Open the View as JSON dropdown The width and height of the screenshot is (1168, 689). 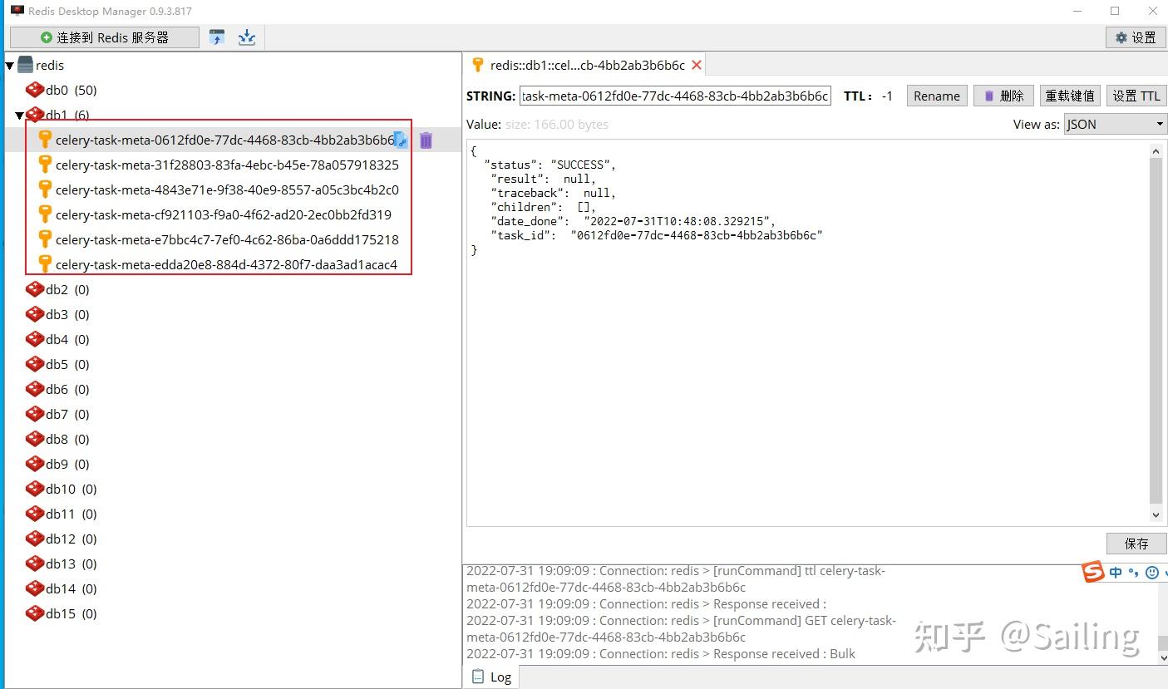coord(1116,124)
